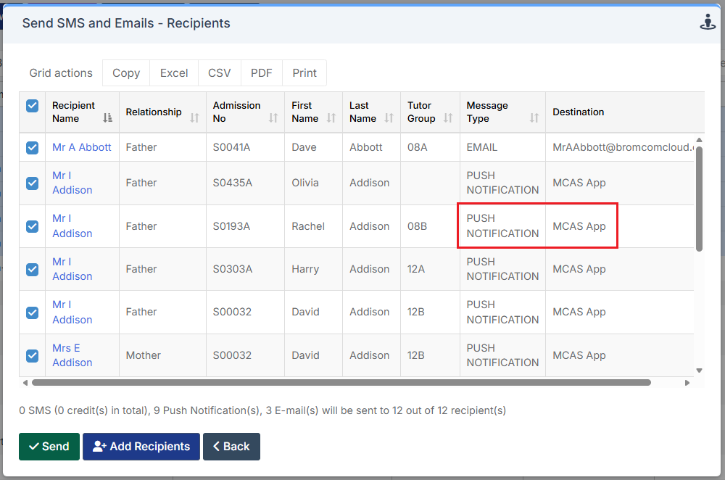Click Add Recipients button
Image resolution: width=725 pixels, height=480 pixels.
click(141, 447)
